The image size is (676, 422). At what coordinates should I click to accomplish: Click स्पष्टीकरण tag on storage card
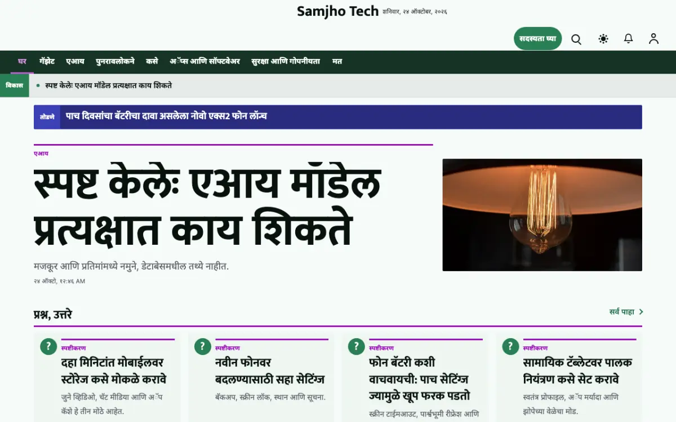coord(73,348)
